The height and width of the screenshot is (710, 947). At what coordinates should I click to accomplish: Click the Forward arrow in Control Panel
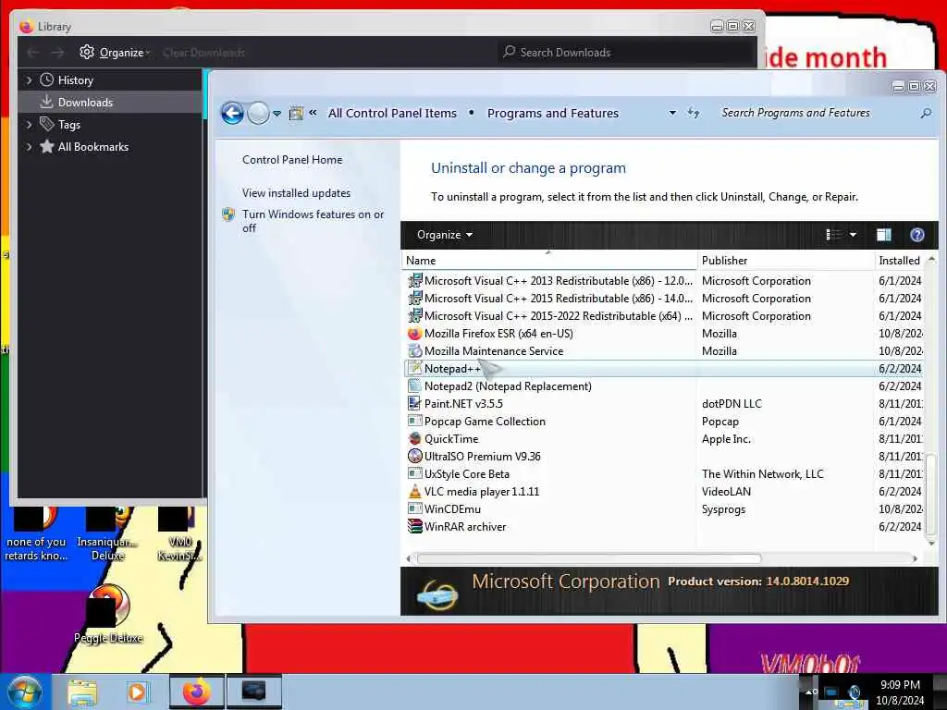tap(259, 113)
